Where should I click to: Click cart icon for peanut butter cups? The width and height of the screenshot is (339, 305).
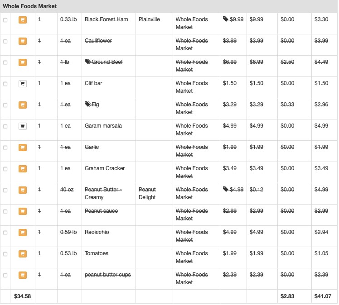tap(23, 275)
